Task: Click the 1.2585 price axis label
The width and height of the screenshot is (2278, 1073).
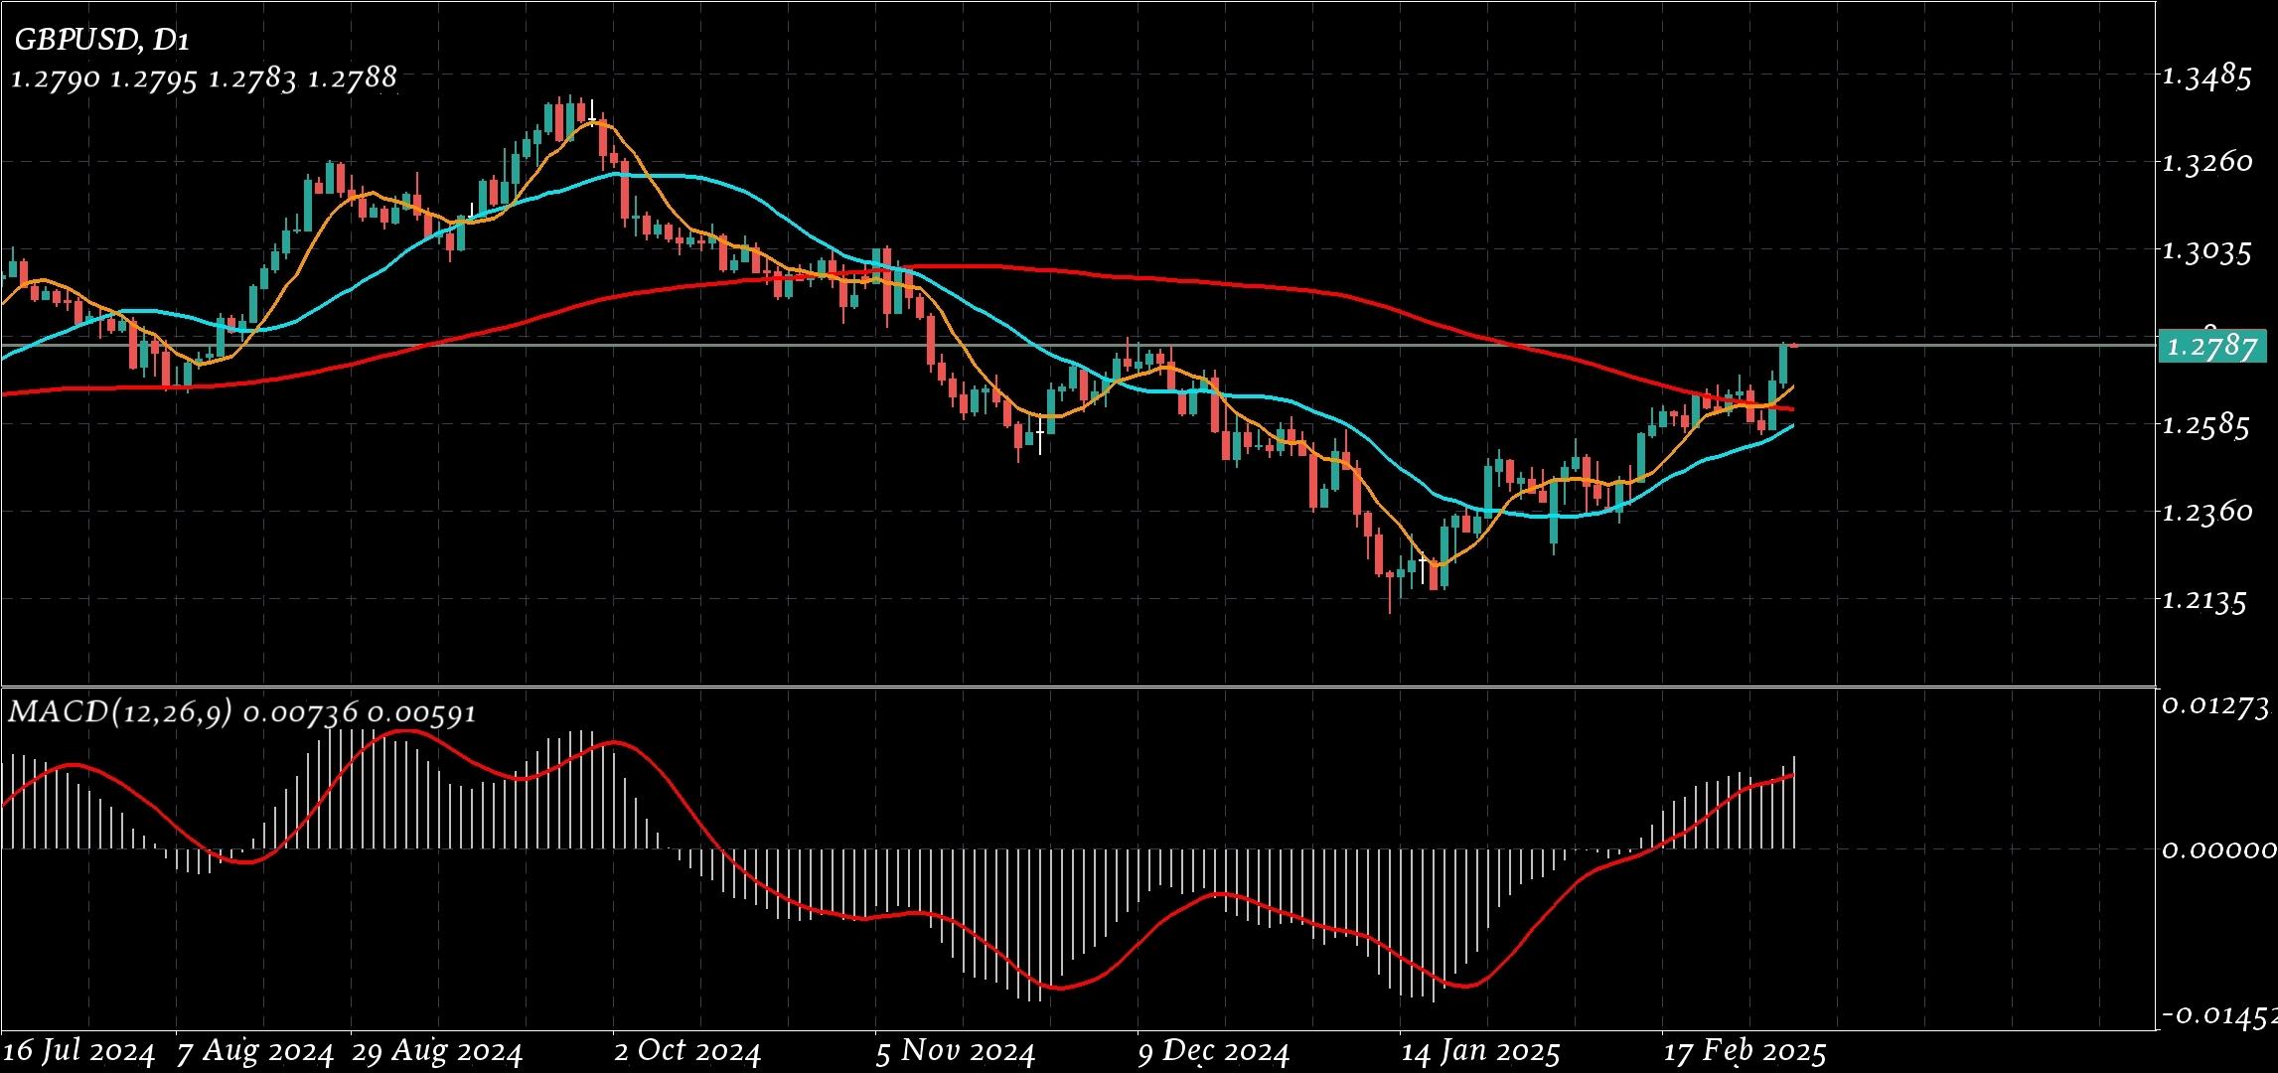Action: [2204, 425]
